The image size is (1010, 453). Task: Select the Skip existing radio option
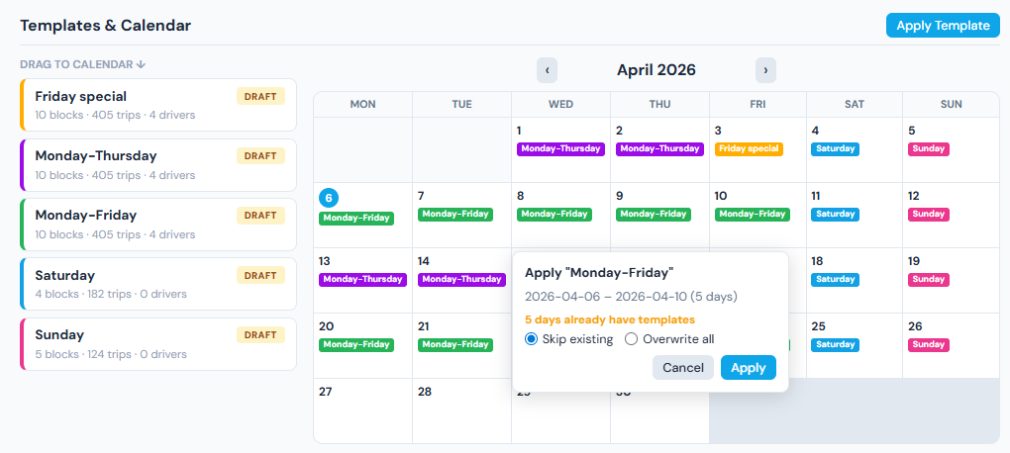[x=532, y=339]
